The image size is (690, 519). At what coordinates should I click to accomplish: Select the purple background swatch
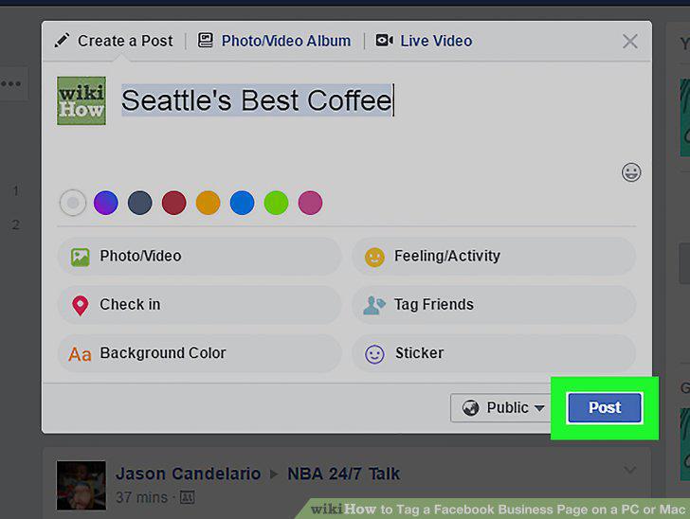(106, 203)
